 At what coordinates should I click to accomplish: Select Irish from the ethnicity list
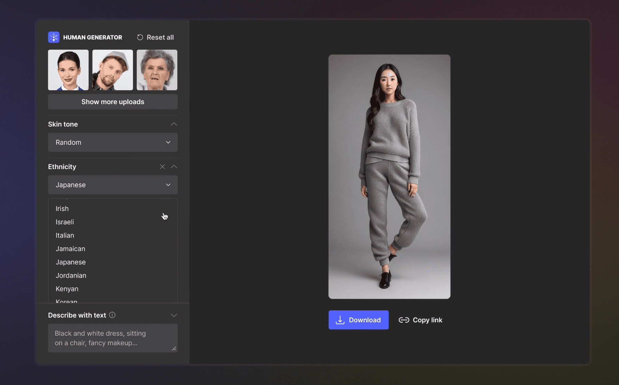pyautogui.click(x=62, y=209)
